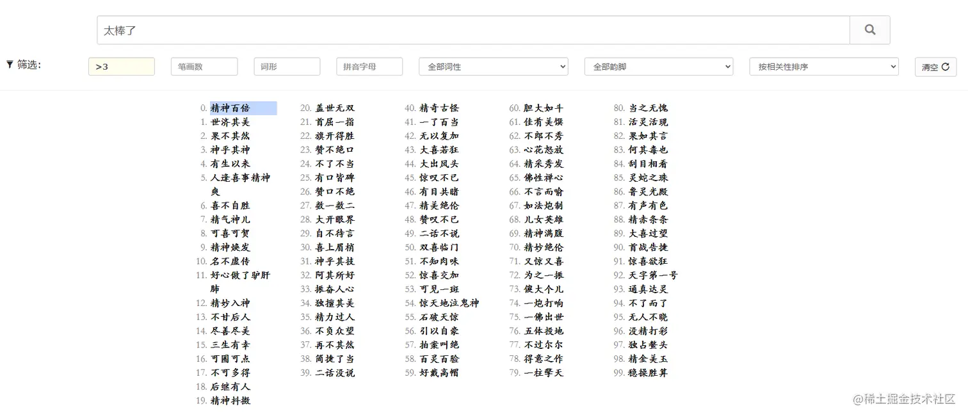Screen dimensions: 968x418
Task: Click the result 石破天惊
Action: click(x=439, y=317)
